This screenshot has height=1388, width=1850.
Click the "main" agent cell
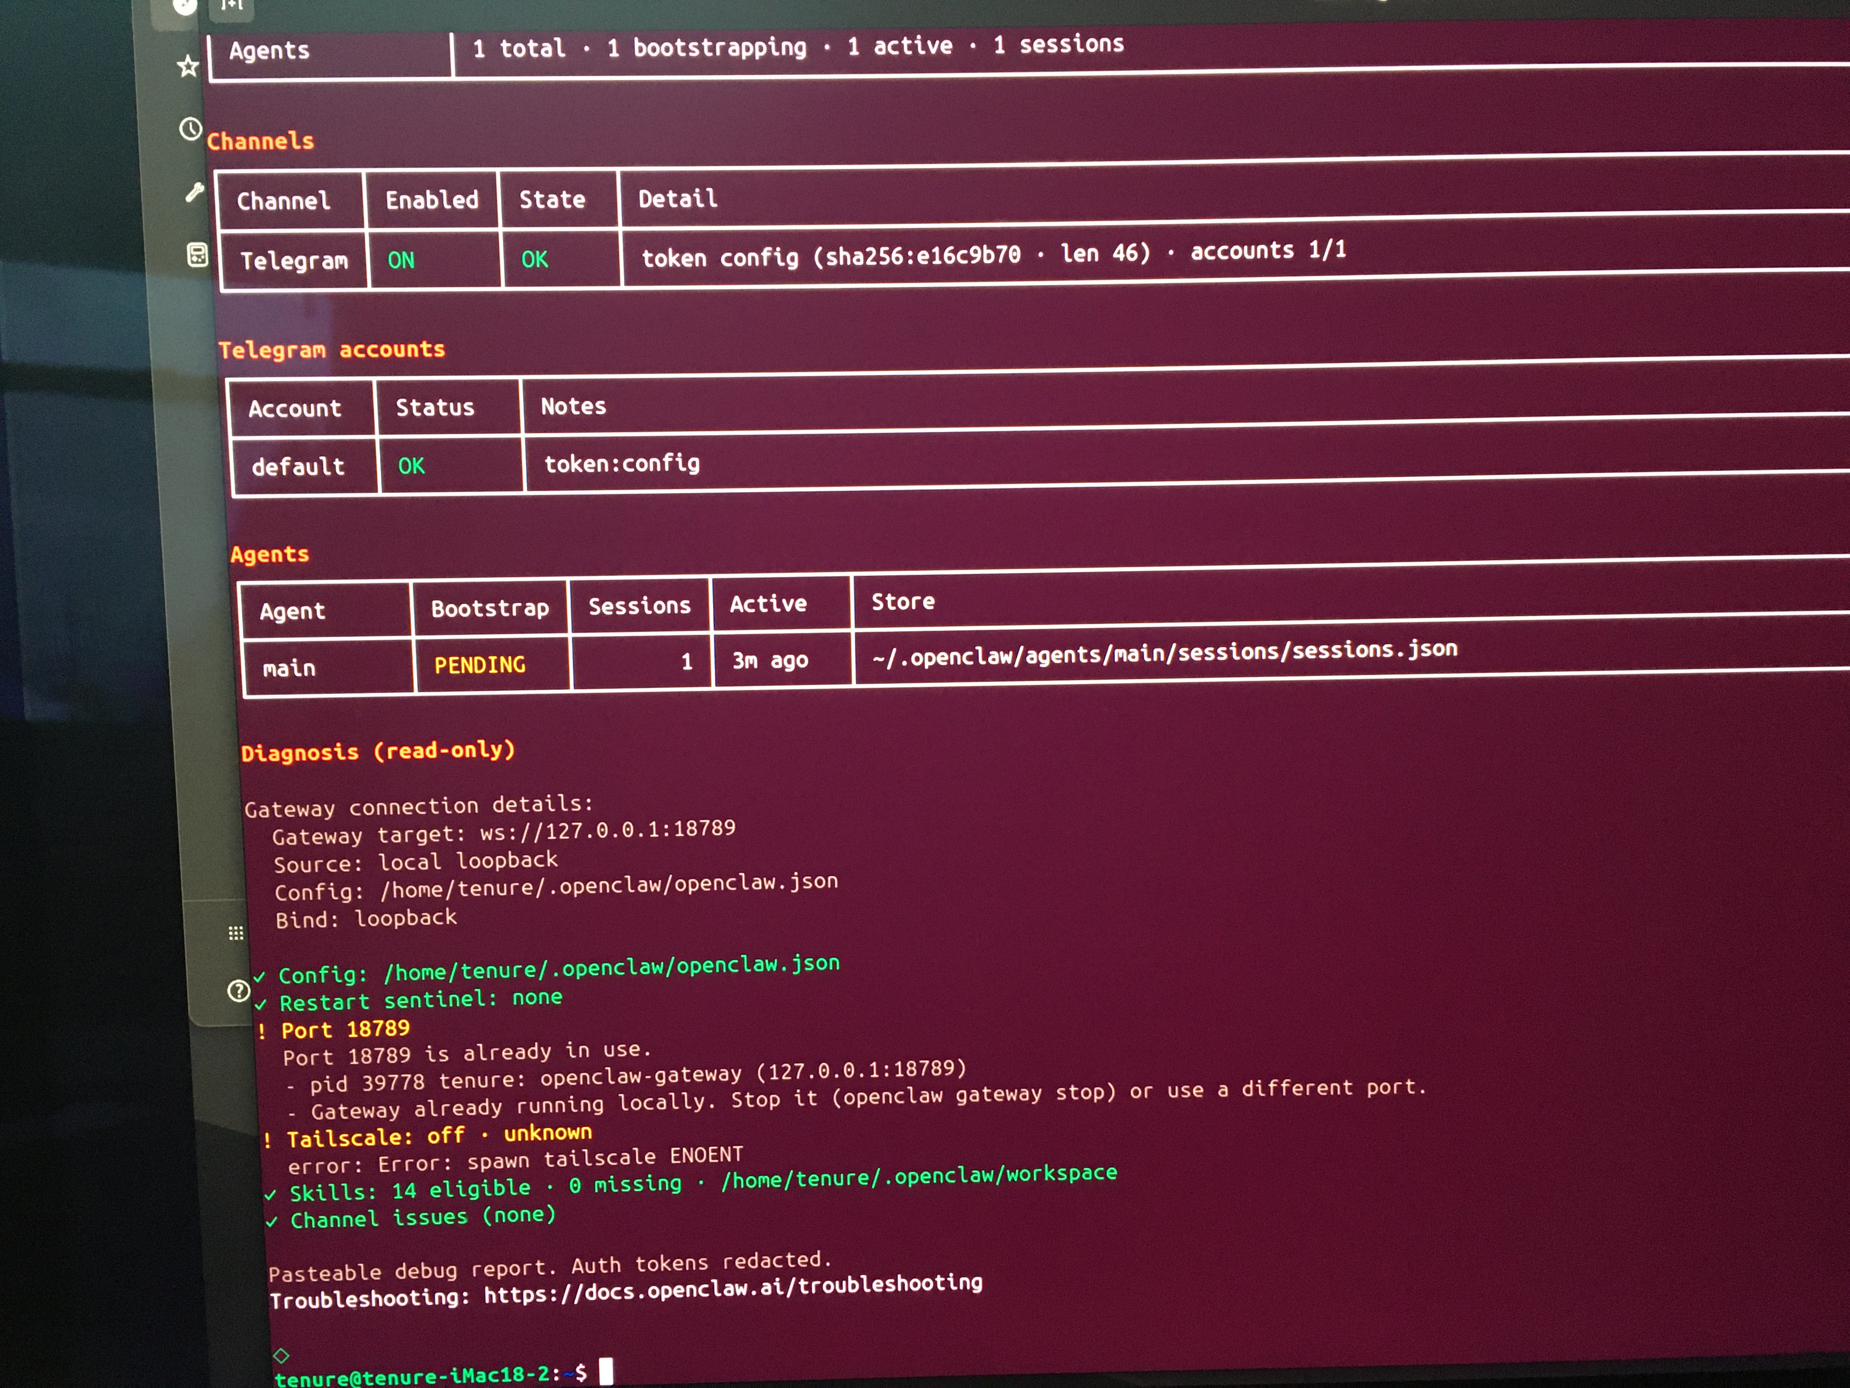290,668
